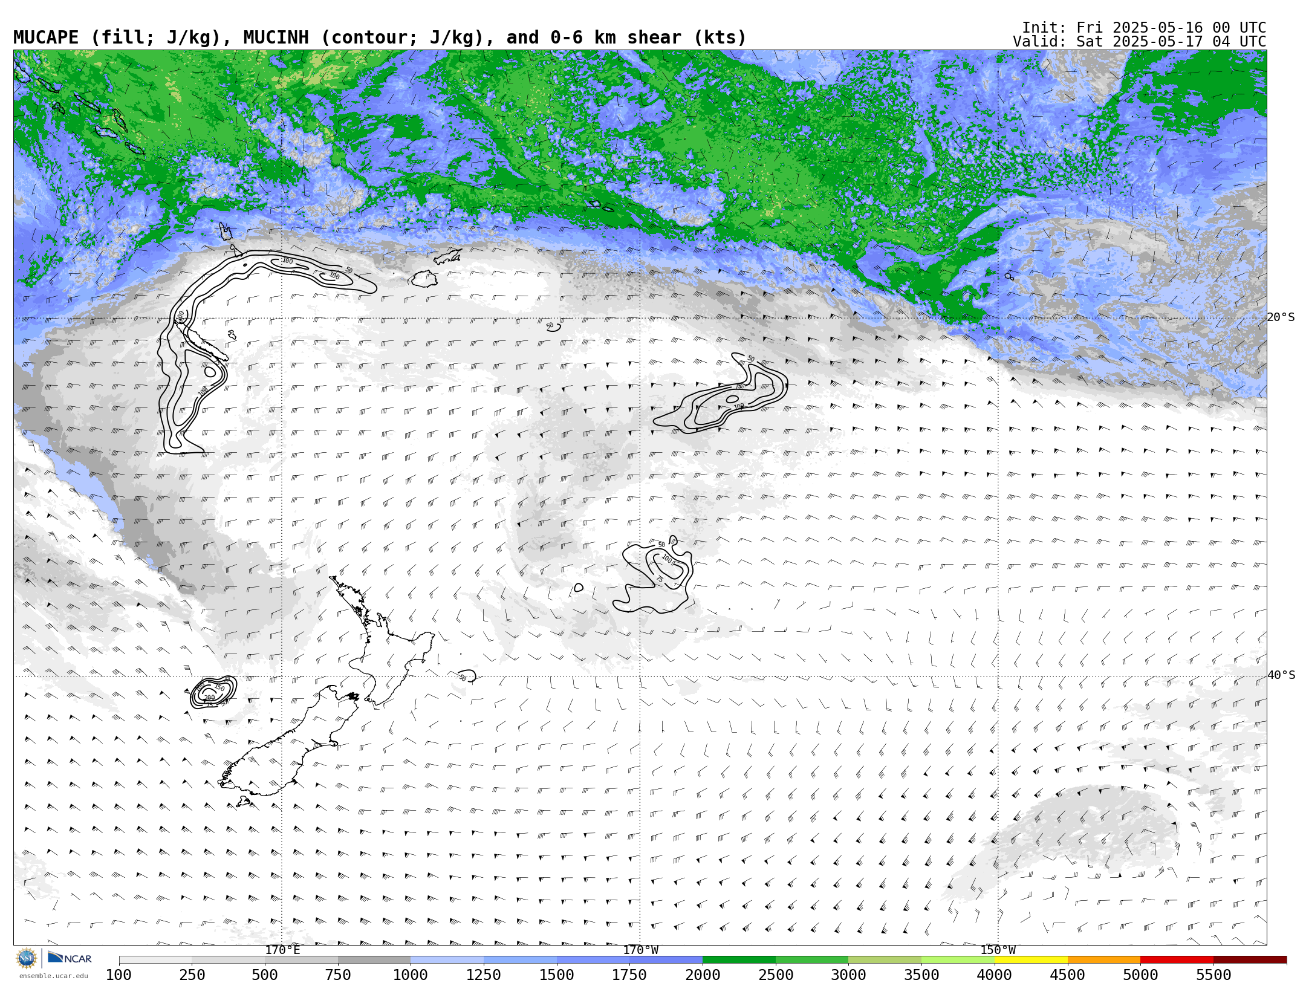Pick the deepest blue 1750–2000 colorbar swatch
This screenshot has width=1306, height=983.
pos(666,960)
